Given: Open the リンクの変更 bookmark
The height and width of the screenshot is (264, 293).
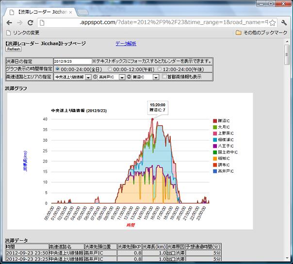Looking at the screenshot, I should pyautogui.click(x=23, y=33).
